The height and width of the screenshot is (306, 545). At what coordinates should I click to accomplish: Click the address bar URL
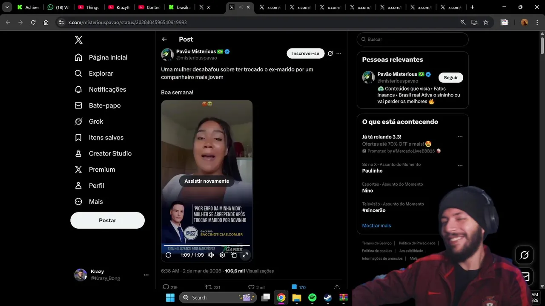(127, 22)
